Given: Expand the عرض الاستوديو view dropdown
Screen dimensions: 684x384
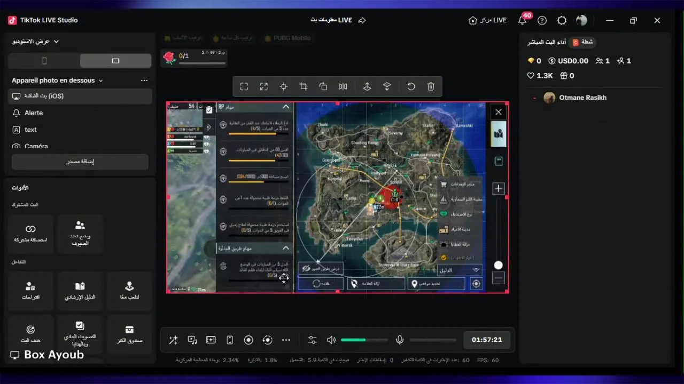Looking at the screenshot, I should coord(35,42).
